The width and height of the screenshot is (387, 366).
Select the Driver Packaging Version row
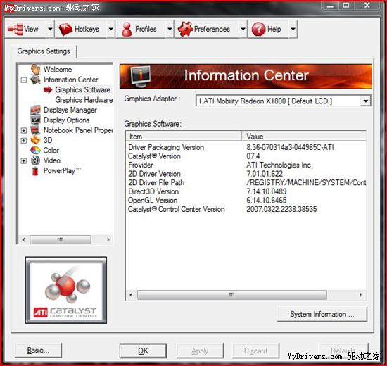246,147
